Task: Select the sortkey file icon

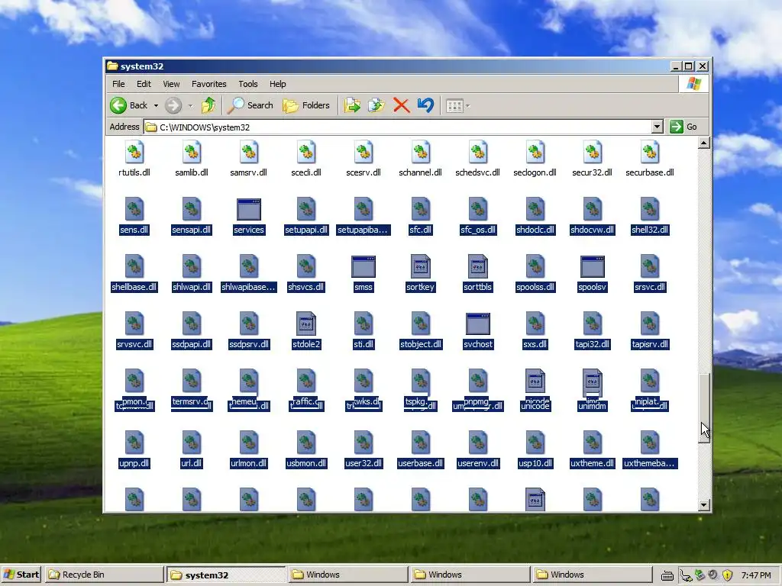Action: (421, 266)
